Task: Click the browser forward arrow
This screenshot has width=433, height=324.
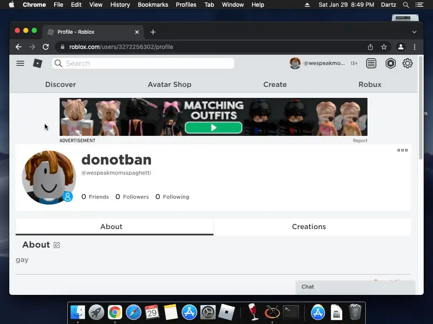Action: (32, 47)
